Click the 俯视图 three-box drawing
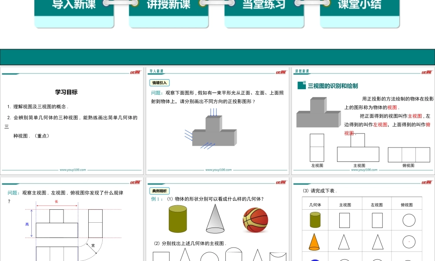The height and width of the screenshot is (261, 435). 408,155
